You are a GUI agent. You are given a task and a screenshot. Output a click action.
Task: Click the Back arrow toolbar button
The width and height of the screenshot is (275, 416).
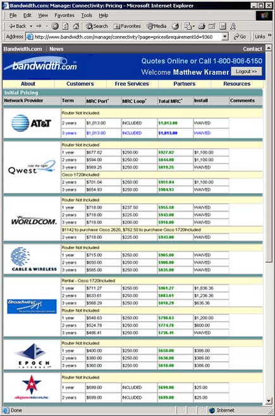17,26
